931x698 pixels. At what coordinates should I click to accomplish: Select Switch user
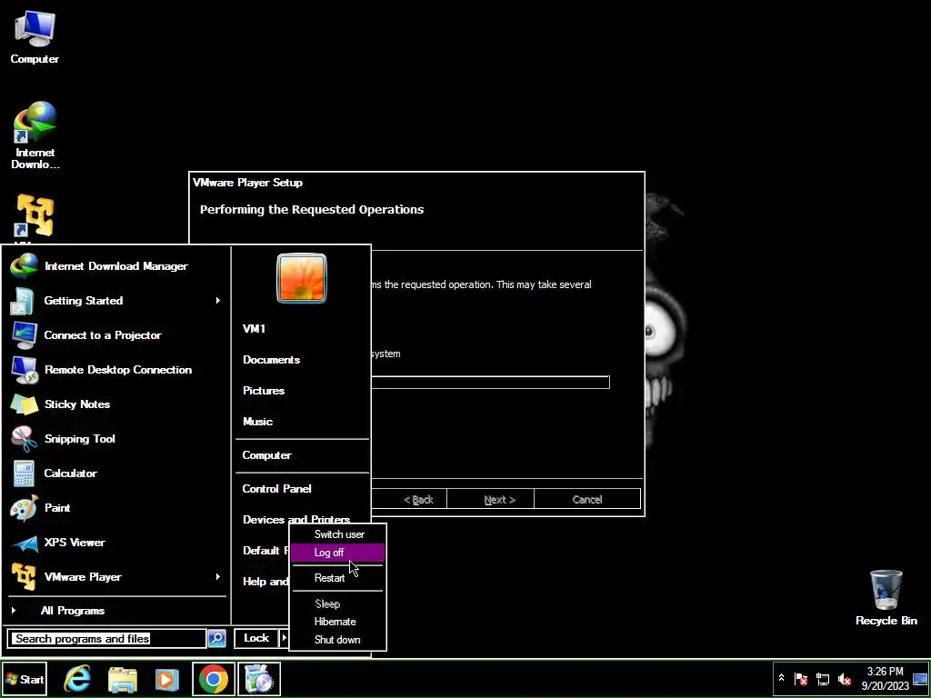click(x=338, y=534)
